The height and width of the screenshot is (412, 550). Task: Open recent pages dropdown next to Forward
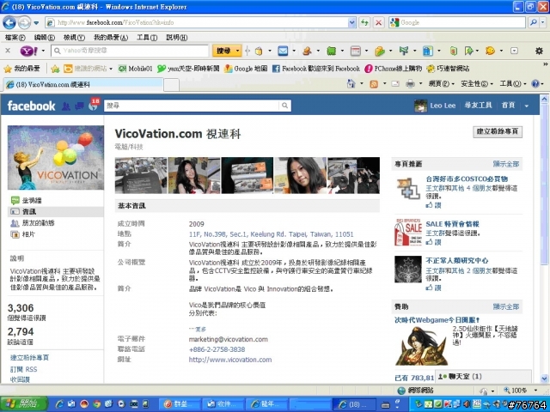36,23
